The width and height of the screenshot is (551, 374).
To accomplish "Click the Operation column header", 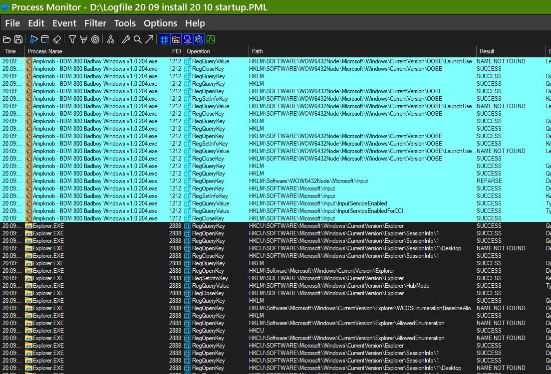I will pos(216,51).
